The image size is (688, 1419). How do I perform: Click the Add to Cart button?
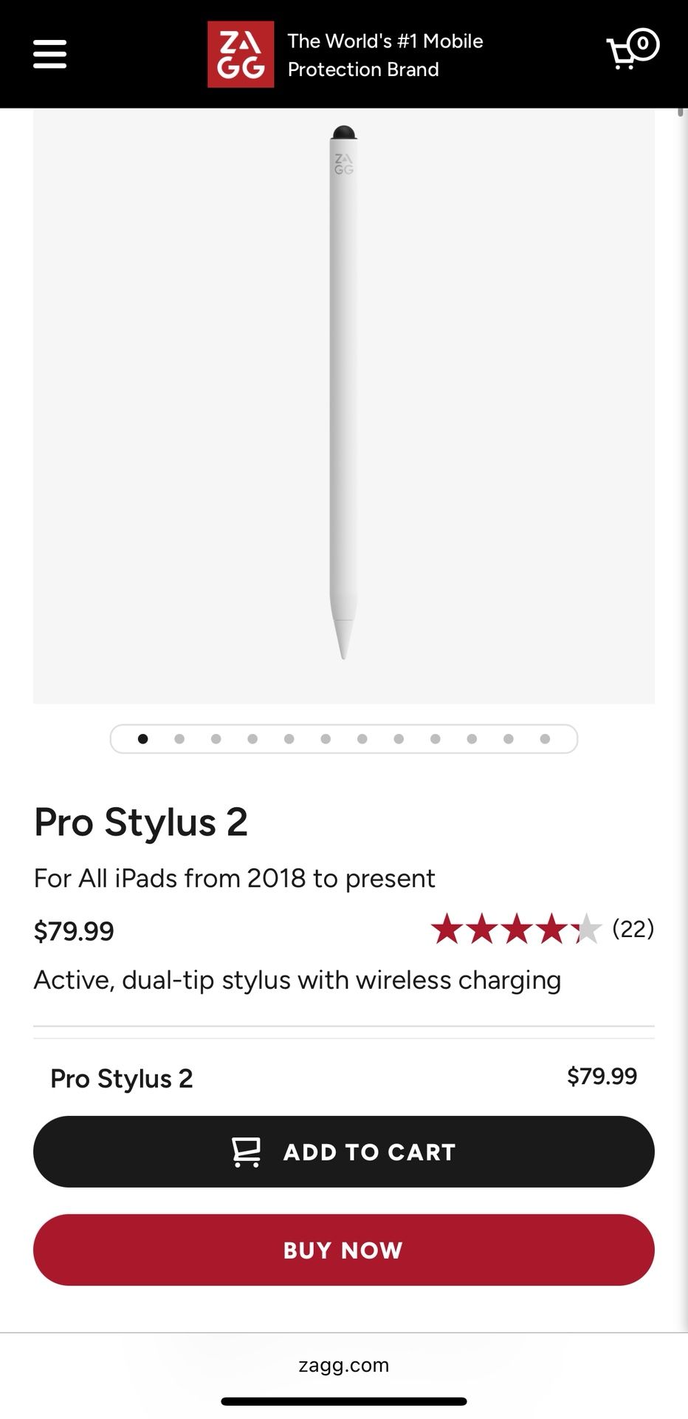(344, 1151)
